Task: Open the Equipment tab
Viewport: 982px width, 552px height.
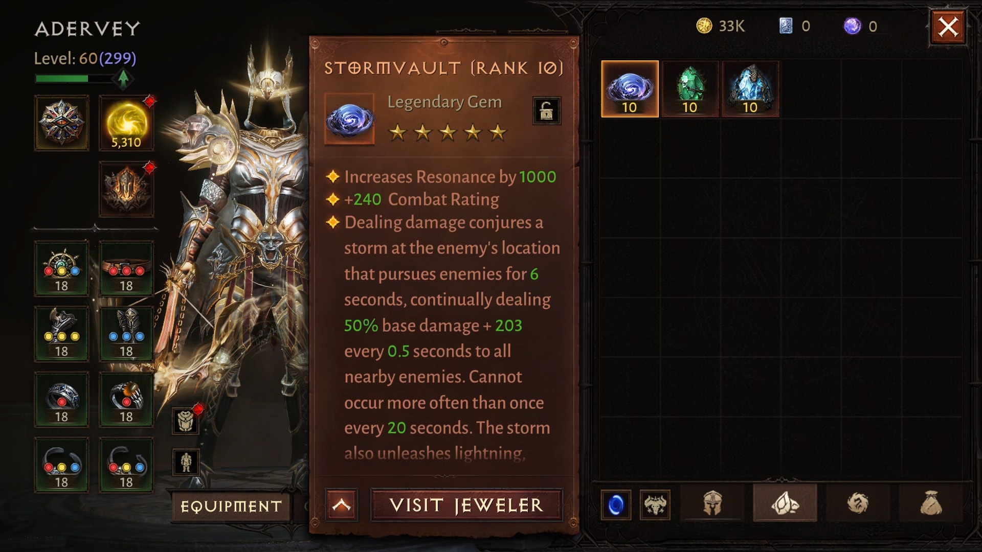Action: [231, 506]
